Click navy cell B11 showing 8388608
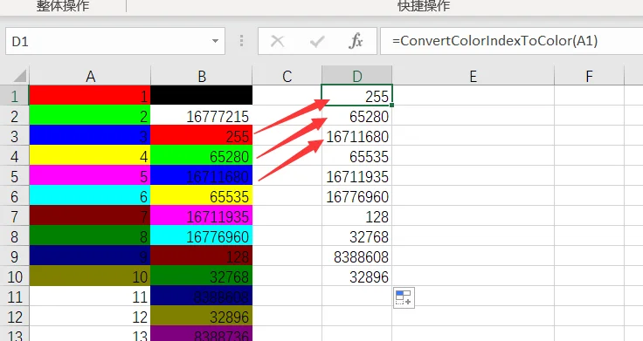 pos(201,296)
